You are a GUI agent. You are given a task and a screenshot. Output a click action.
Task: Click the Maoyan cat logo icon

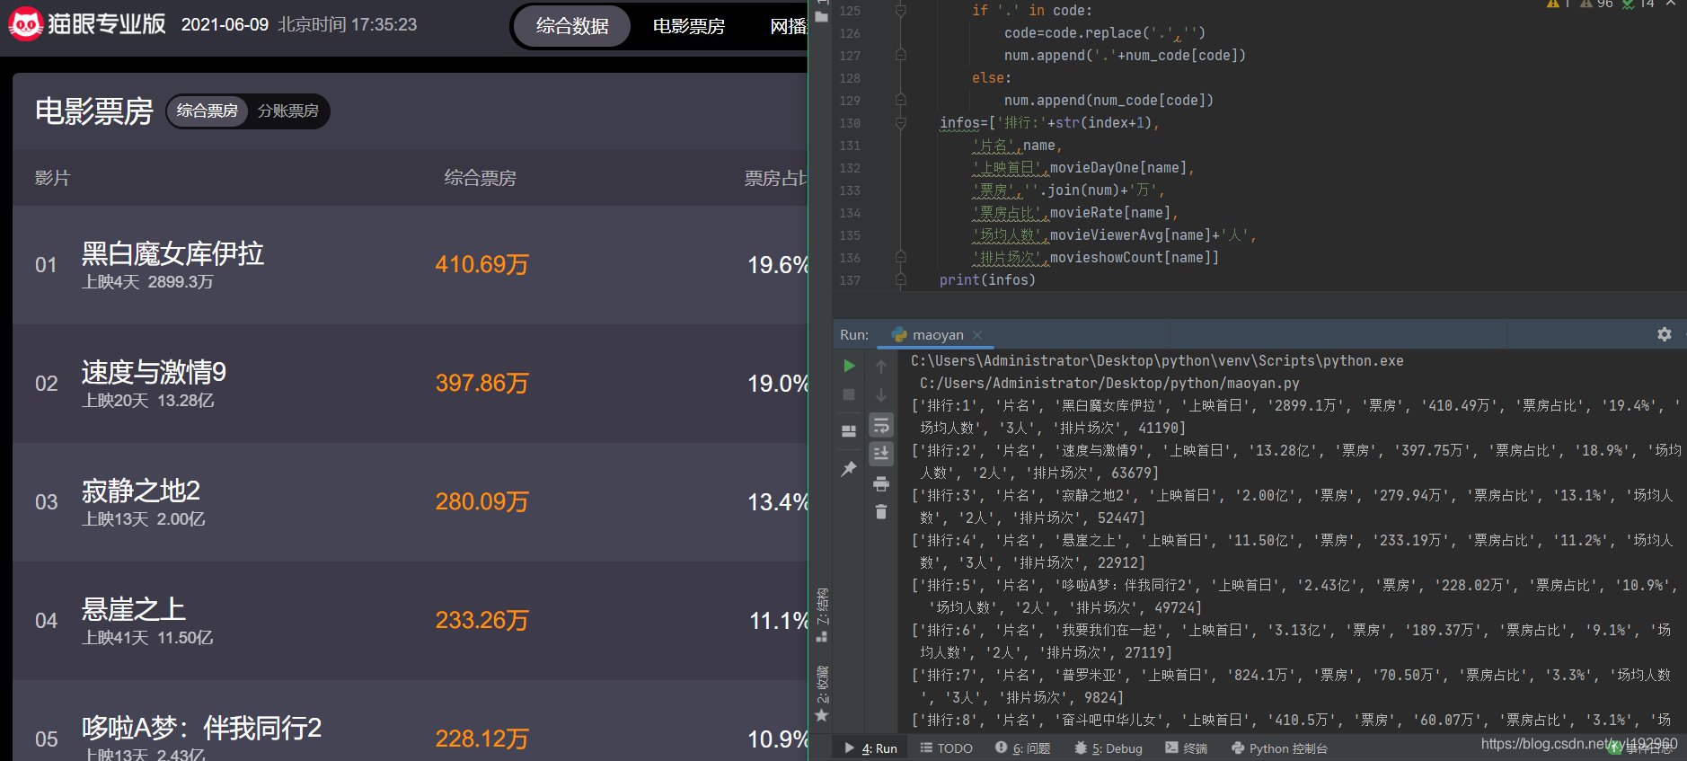25,24
